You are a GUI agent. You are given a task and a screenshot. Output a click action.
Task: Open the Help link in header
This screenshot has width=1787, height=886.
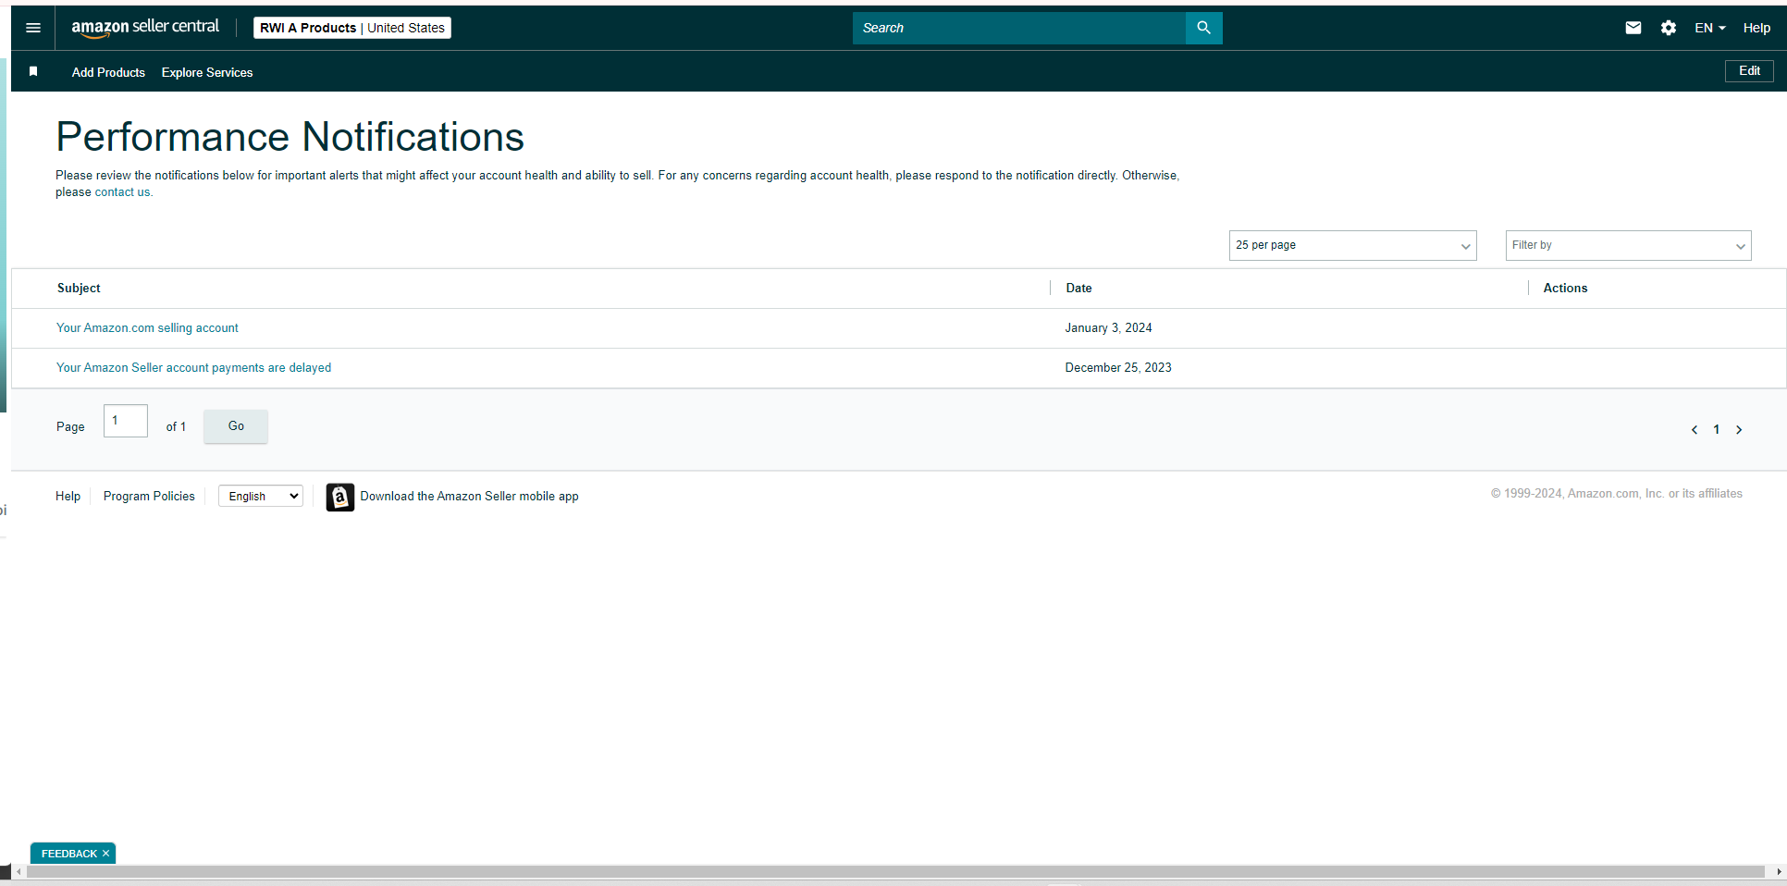click(1756, 28)
